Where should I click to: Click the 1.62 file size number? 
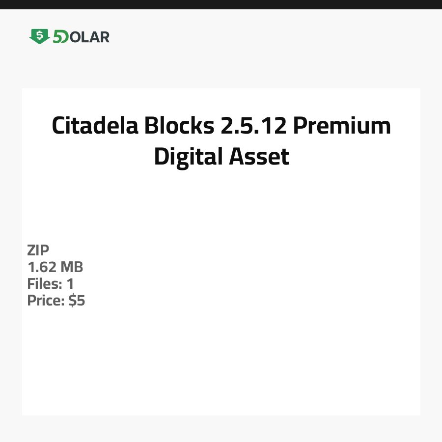[x=42, y=267]
